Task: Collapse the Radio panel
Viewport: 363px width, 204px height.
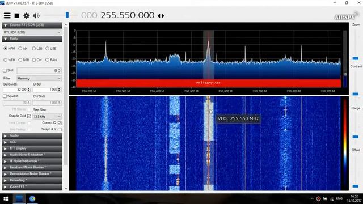Action: [32, 39]
